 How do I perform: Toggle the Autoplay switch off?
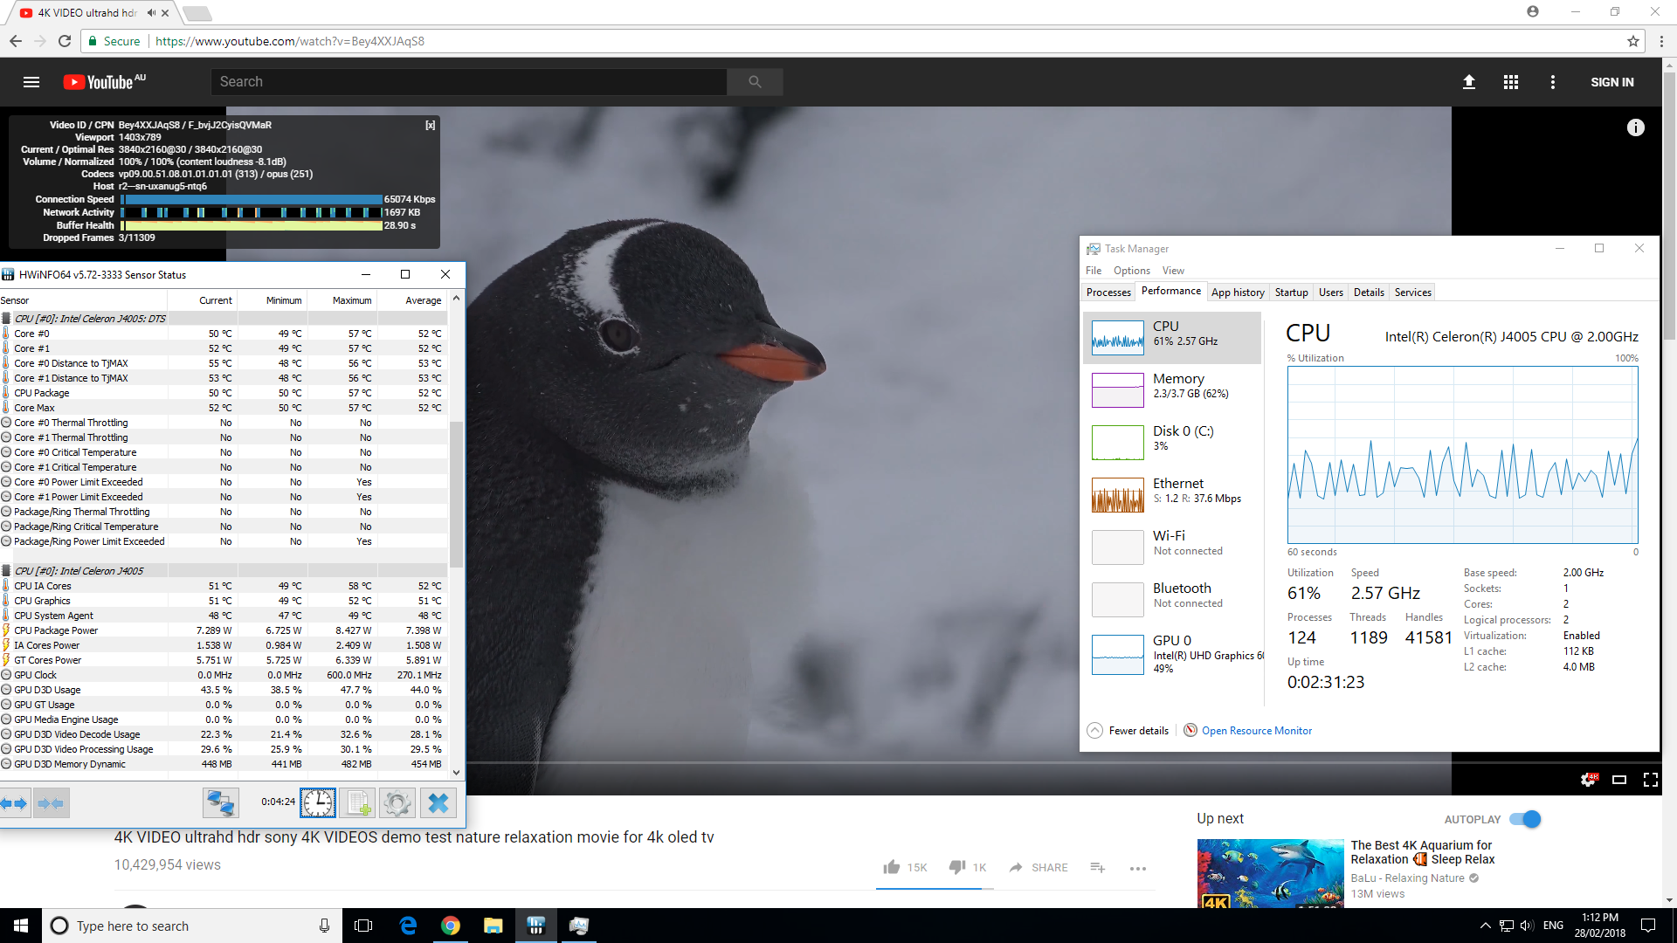1526,819
